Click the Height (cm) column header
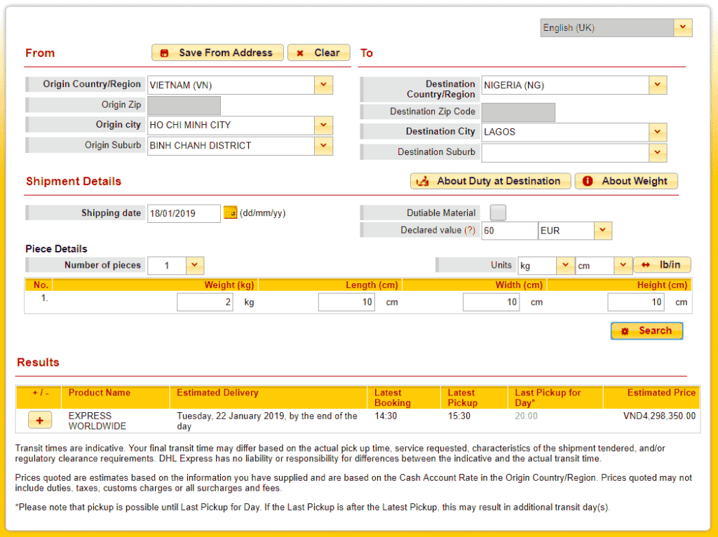This screenshot has width=718, height=537. coord(662,285)
